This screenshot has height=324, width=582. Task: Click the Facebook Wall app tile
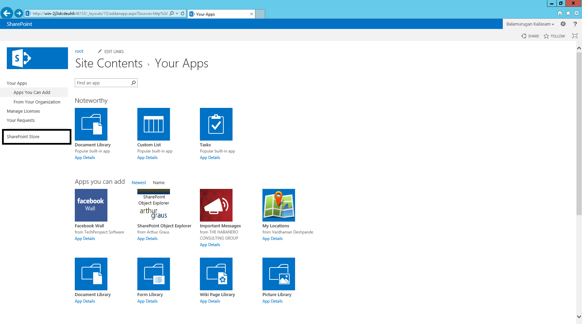(91, 205)
